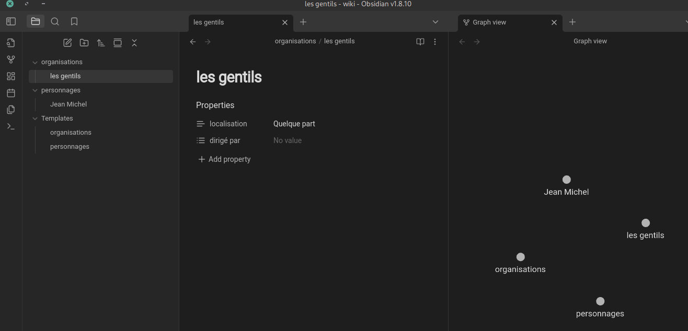
Task: Open the command palette ribbon icon
Action: pos(11,126)
